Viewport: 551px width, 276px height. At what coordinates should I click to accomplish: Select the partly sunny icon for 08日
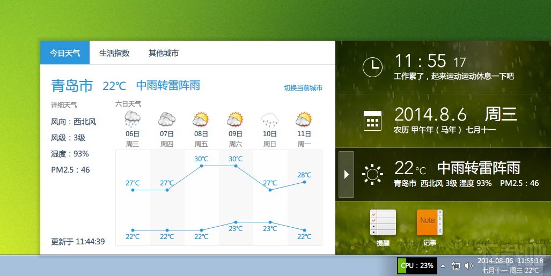[x=201, y=119]
